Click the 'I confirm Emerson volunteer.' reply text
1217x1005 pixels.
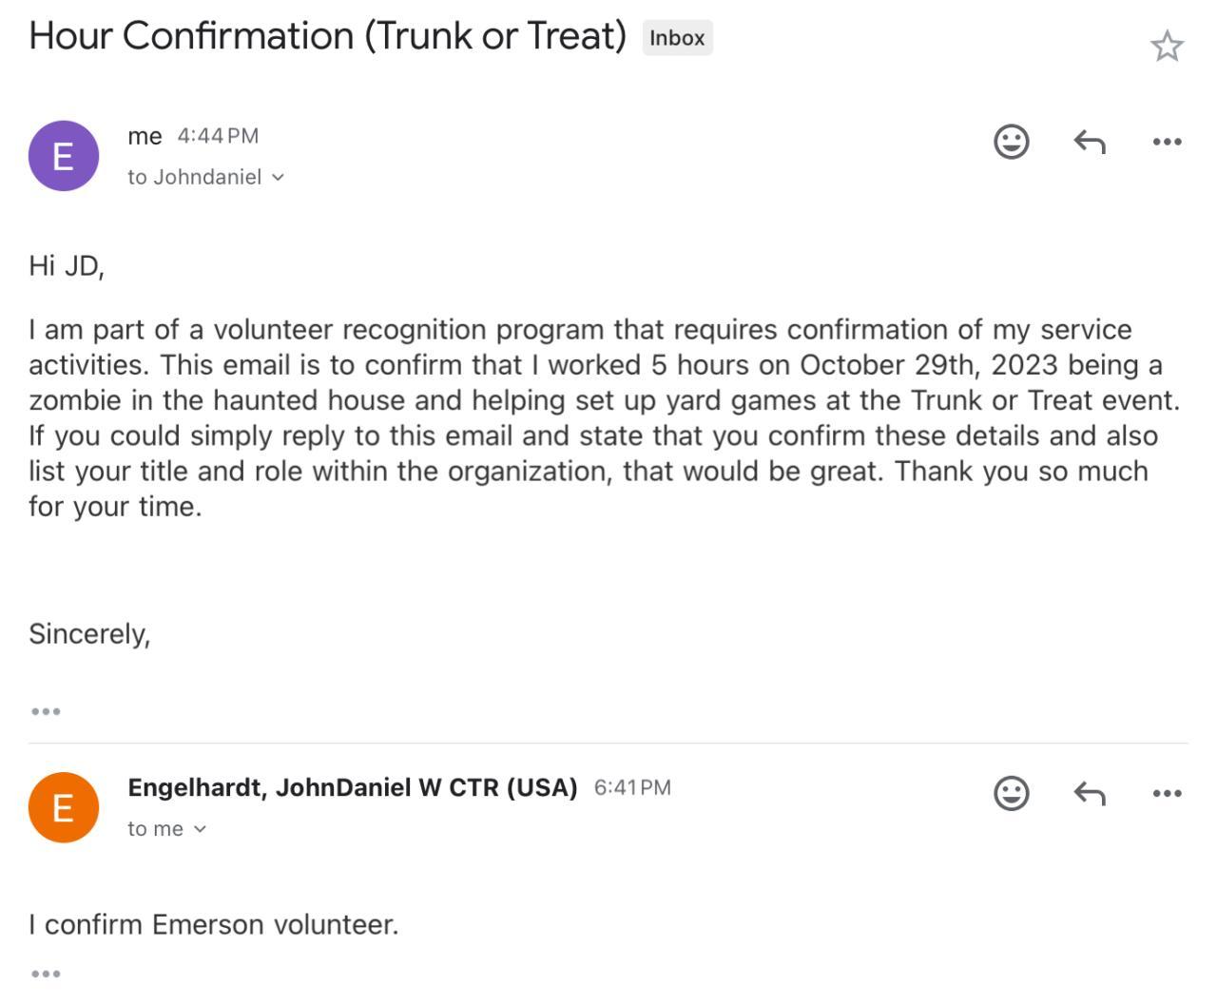click(213, 924)
